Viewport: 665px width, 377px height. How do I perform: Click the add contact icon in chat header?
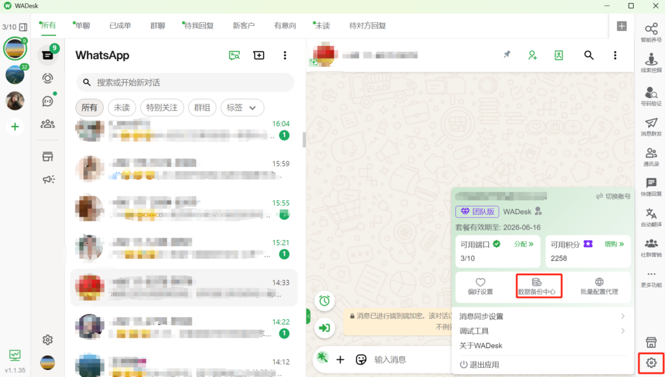tap(533, 55)
